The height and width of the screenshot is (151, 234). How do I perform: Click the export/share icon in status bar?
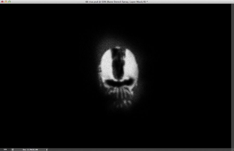tap(13, 149)
